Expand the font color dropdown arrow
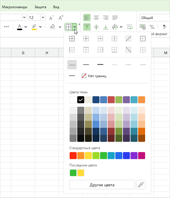170x198 pixels. (x=26, y=27)
